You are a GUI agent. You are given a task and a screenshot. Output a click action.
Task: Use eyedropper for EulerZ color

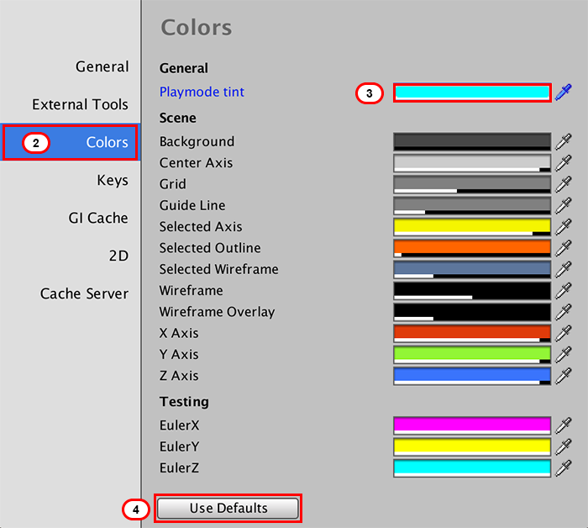click(x=564, y=468)
